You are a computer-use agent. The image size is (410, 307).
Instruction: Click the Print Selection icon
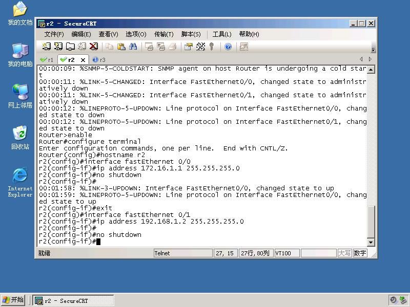coord(161,47)
